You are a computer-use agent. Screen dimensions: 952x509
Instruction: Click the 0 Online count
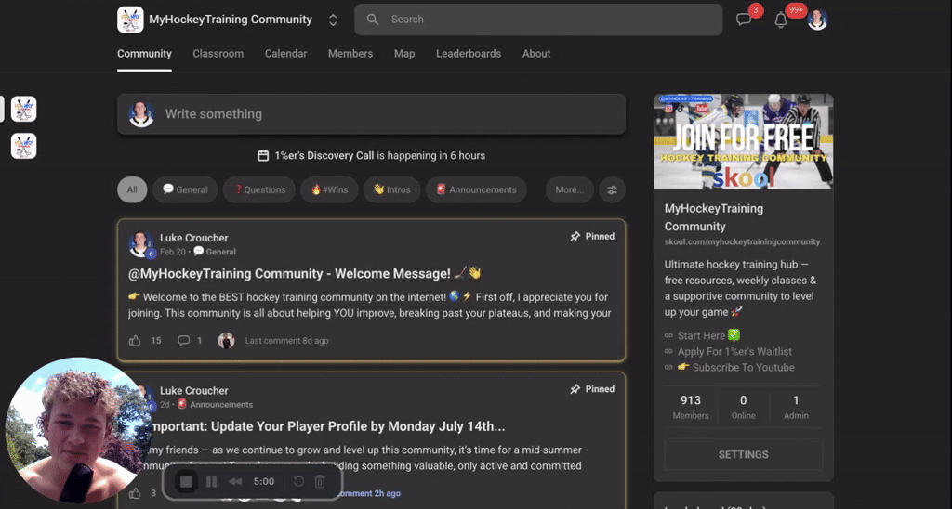tap(743, 407)
